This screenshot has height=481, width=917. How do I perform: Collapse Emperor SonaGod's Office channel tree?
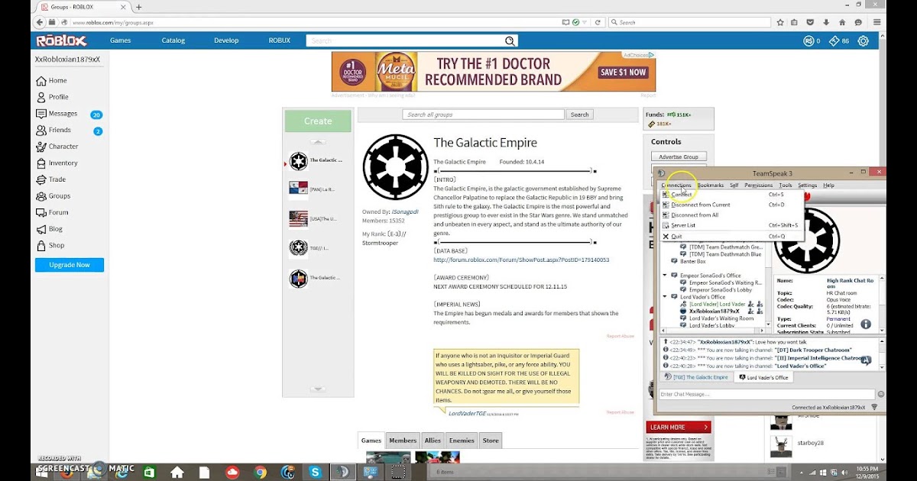(x=665, y=276)
